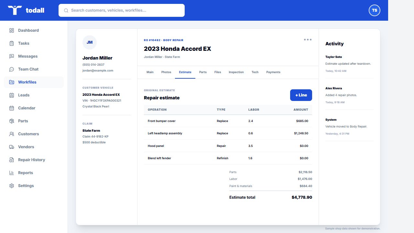Screen dimensions: 414x233
Task: Click the Repair History icon
Action: [12, 160]
